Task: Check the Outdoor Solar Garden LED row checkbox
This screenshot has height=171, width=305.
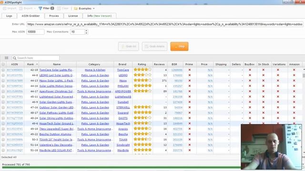Action: click(x=3, y=107)
